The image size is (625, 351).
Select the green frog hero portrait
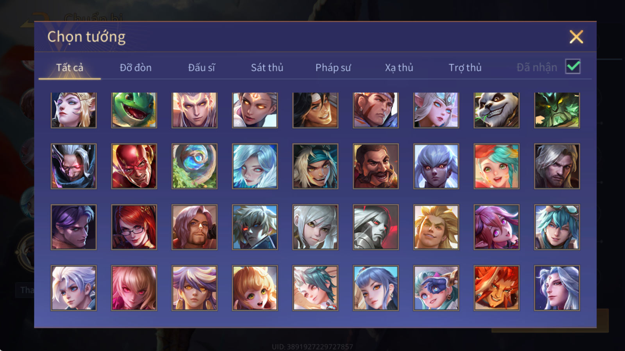(134, 110)
